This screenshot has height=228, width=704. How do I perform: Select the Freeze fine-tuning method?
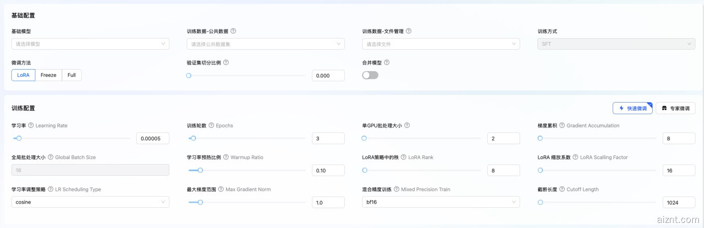49,75
